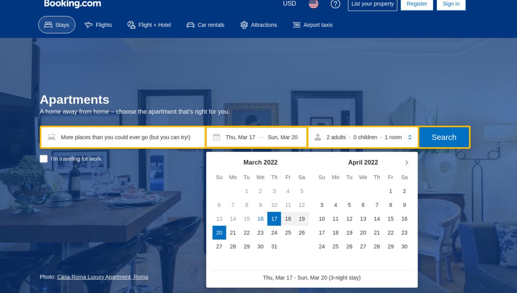Click the Sun, Mar 20 check-out date
Viewport: 517px width, 293px height.
(x=283, y=137)
